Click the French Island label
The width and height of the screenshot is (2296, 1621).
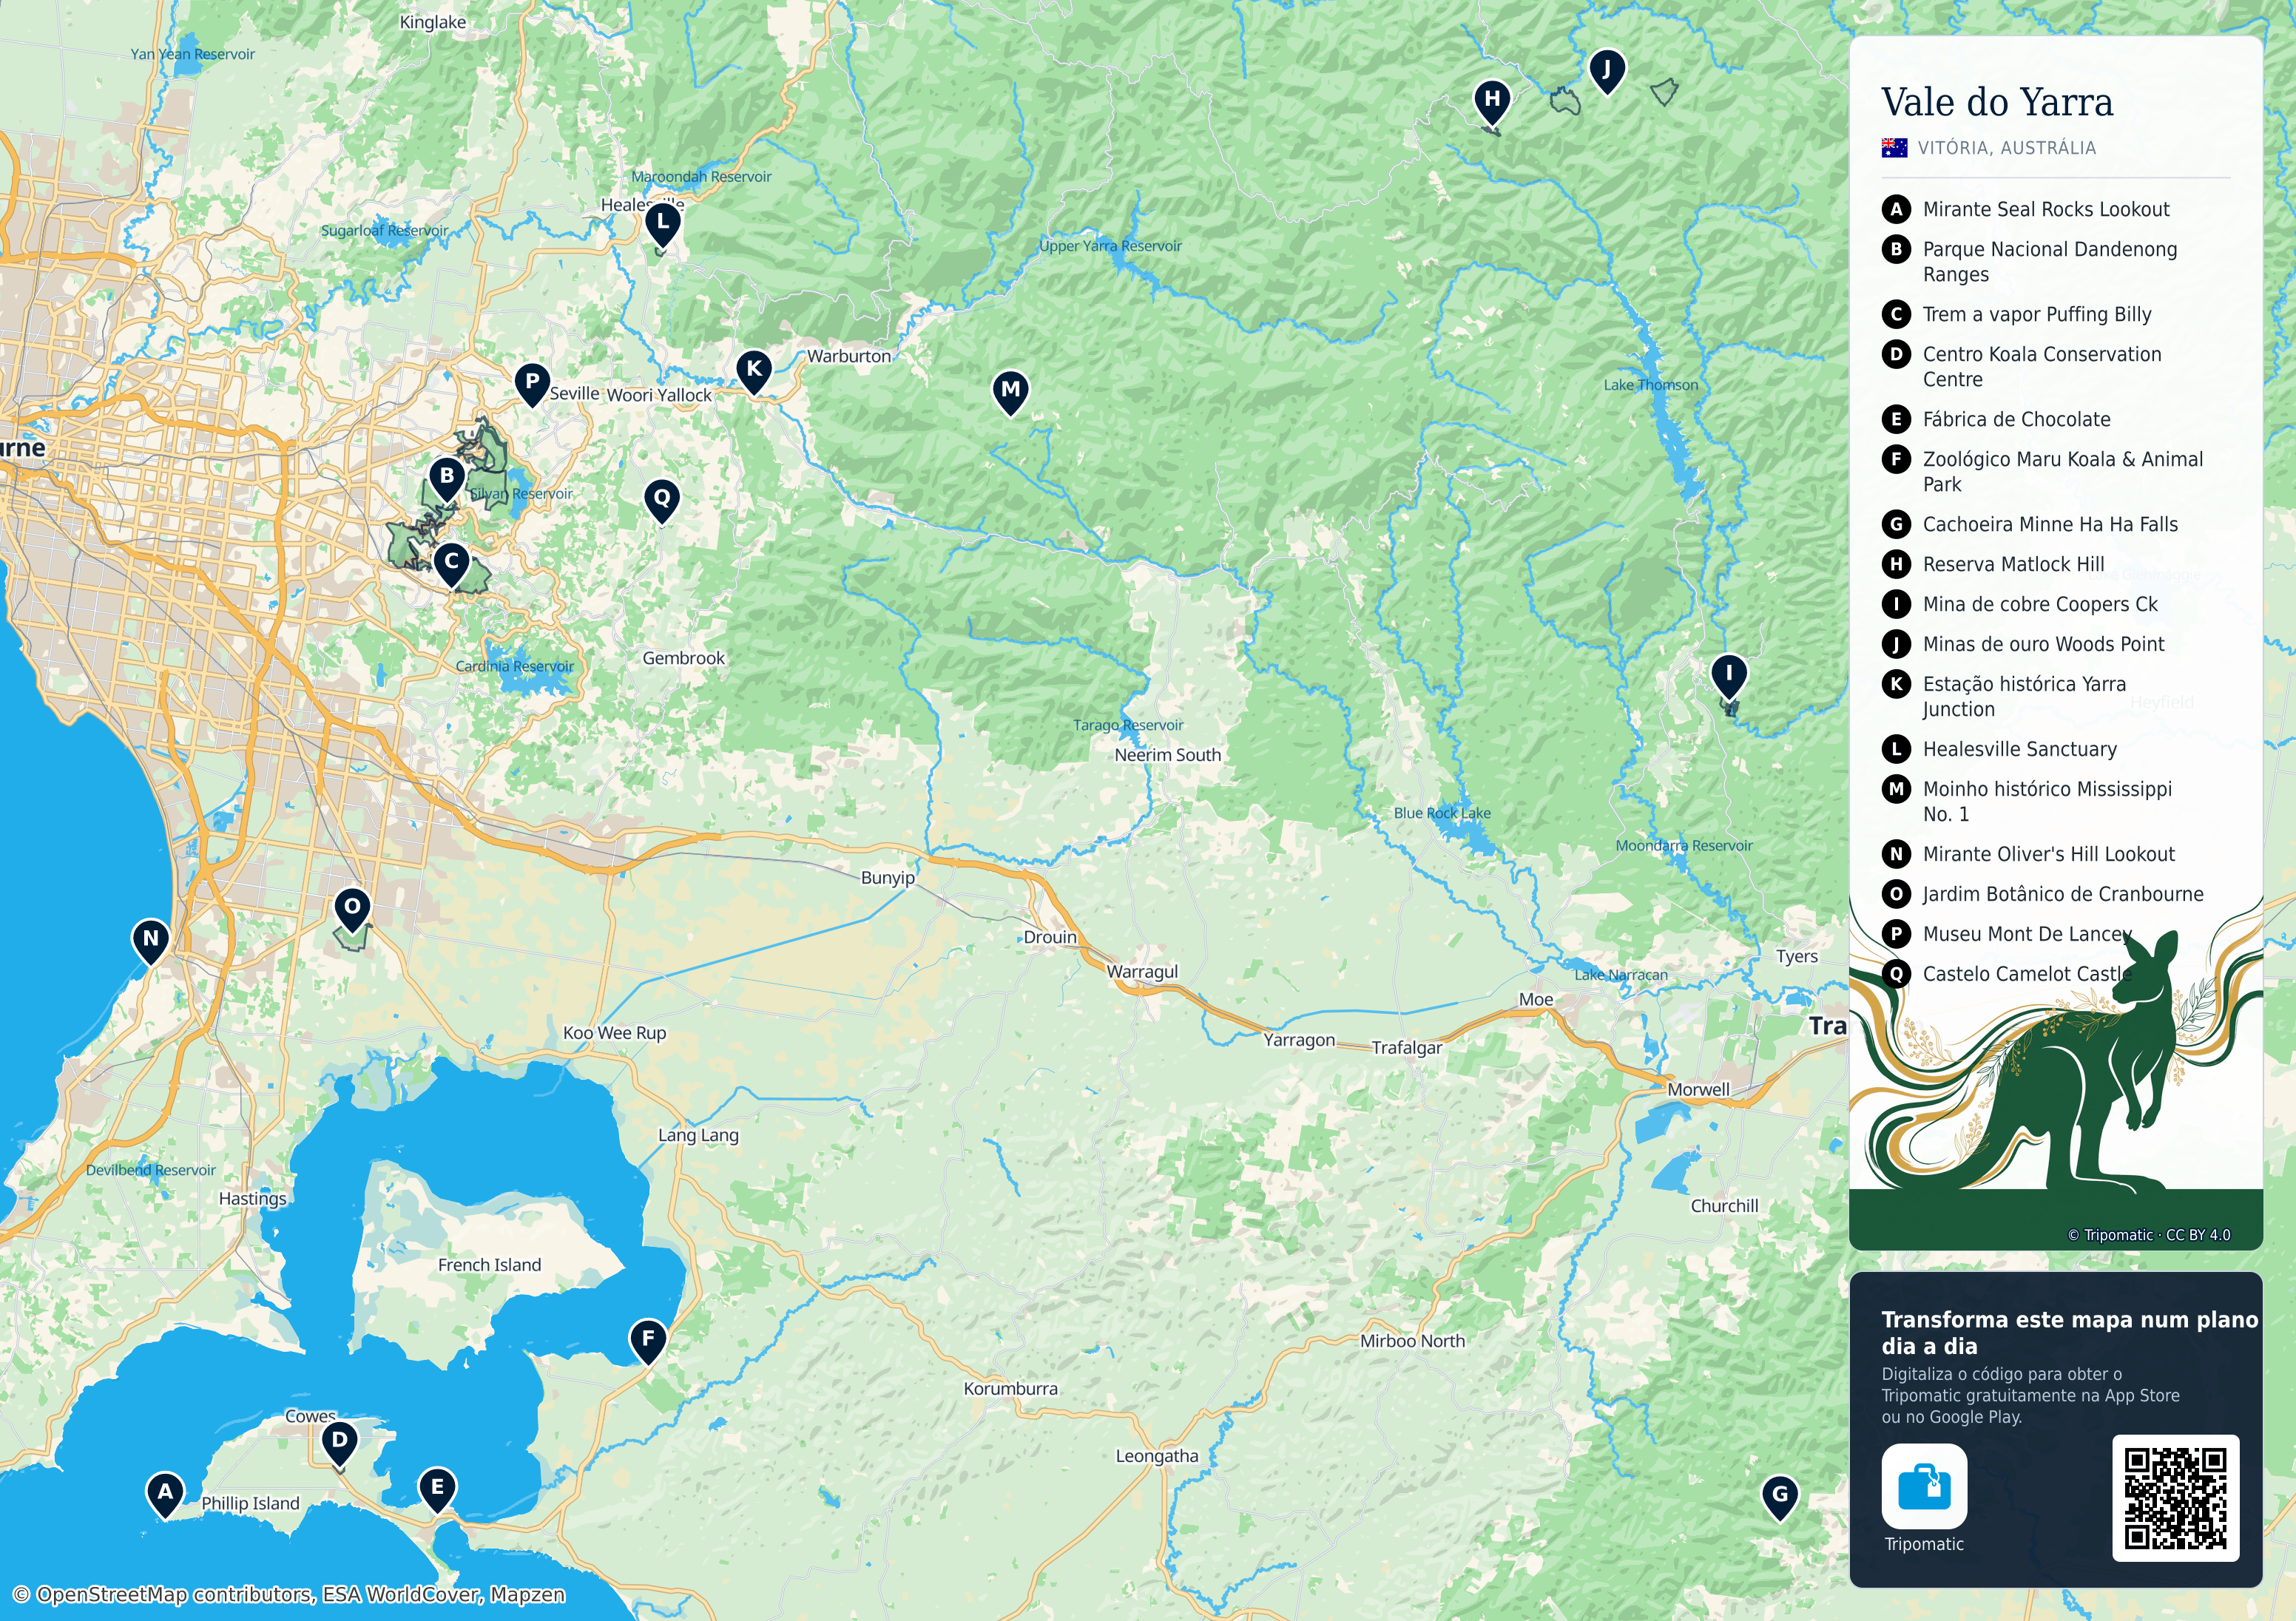[x=489, y=1265]
